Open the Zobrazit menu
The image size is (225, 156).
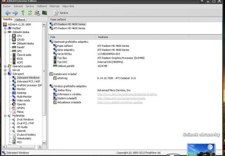[18, 6]
